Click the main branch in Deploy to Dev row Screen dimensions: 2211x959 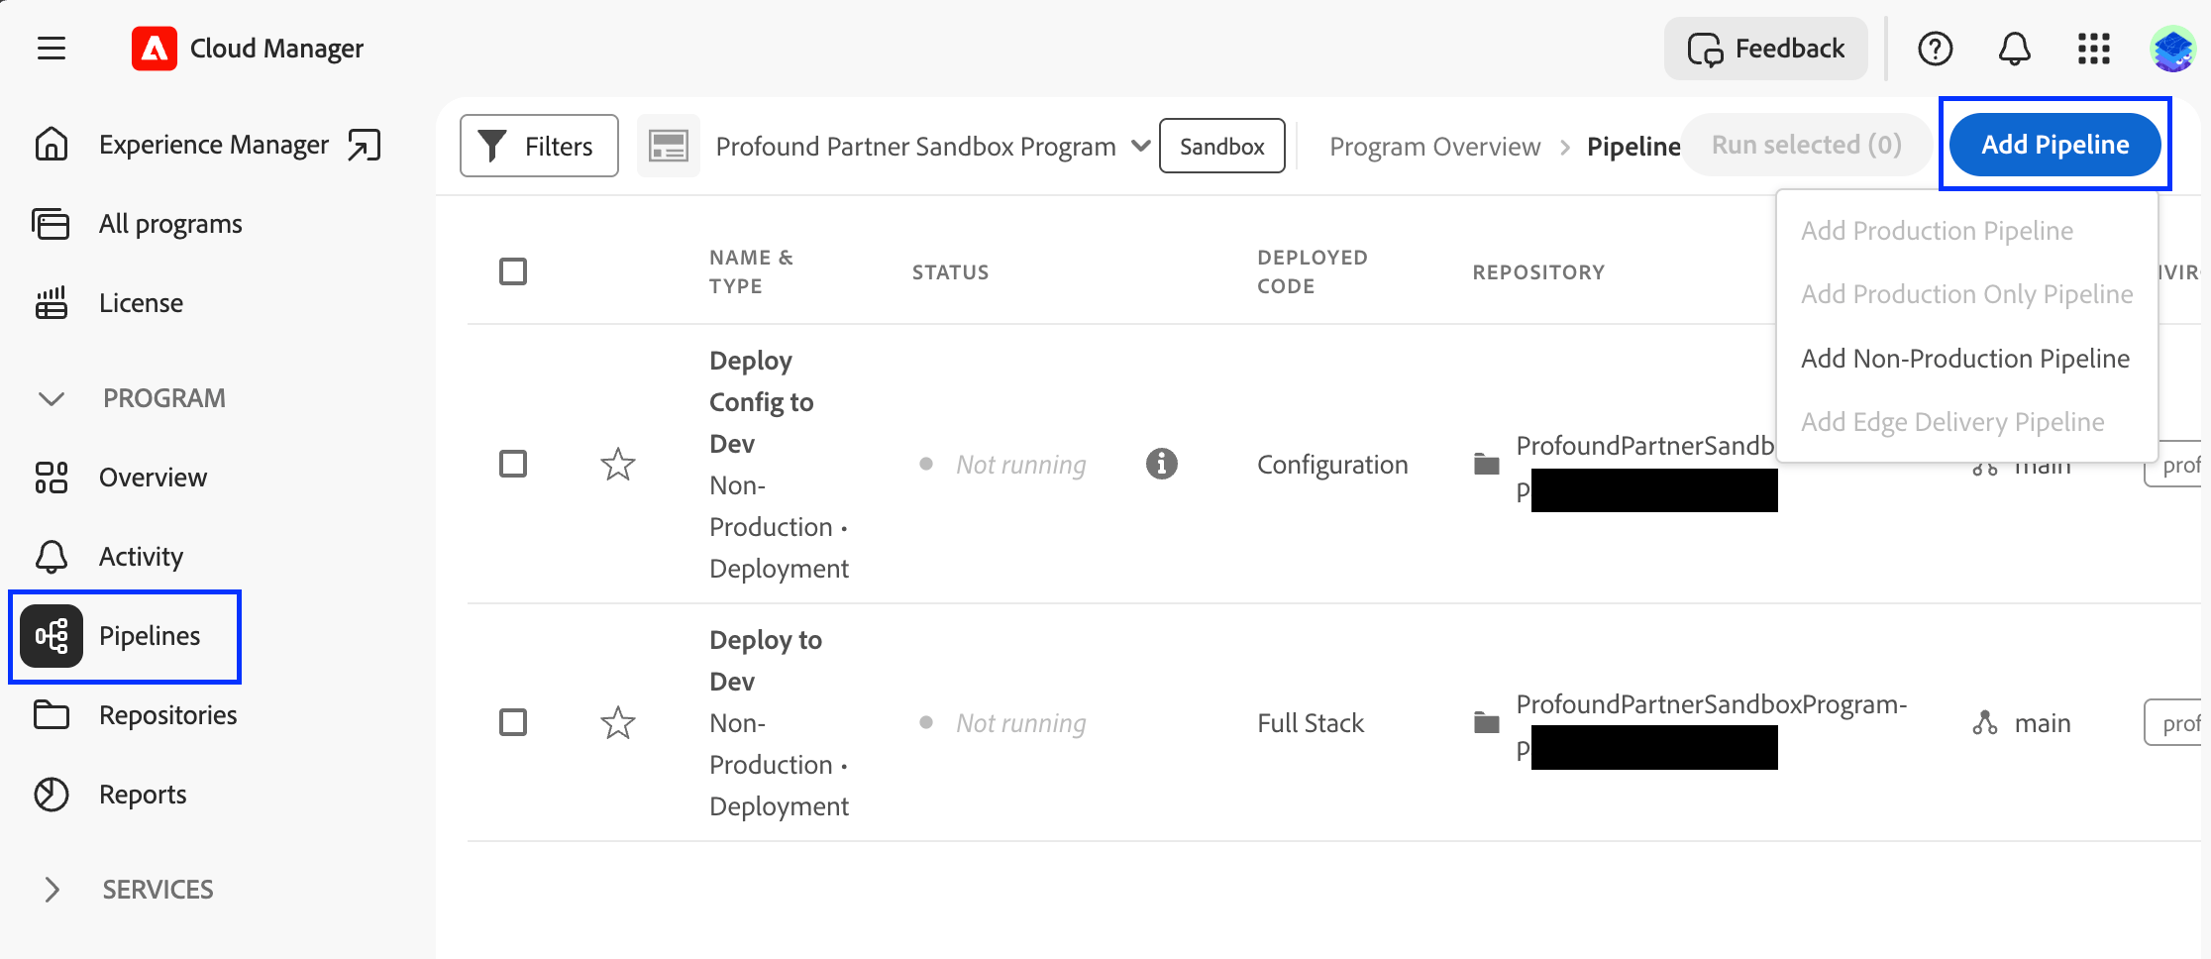pos(2043,723)
